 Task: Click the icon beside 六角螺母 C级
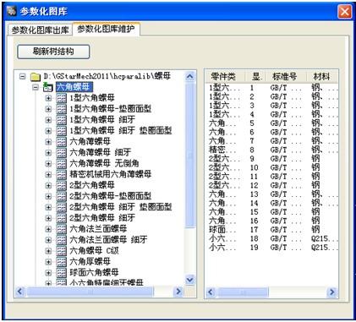pos(61,251)
